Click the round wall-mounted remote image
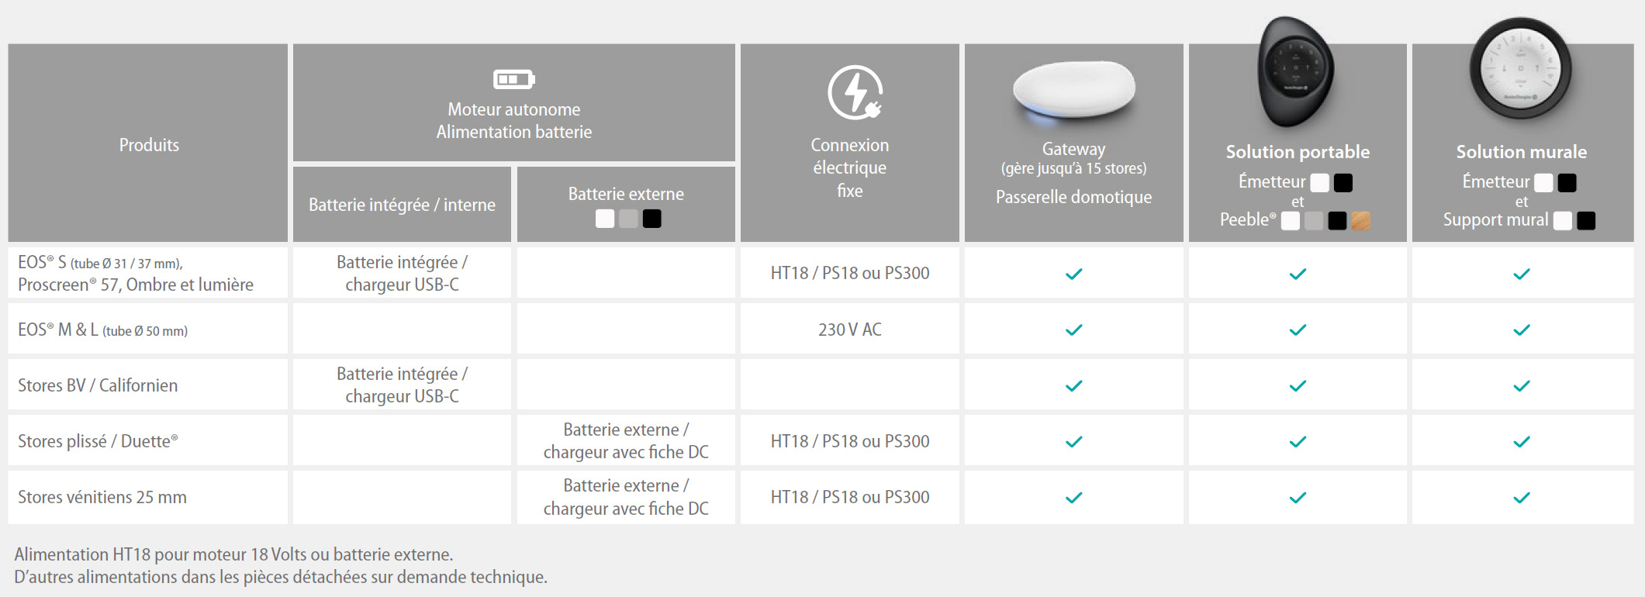 pyautogui.click(x=1520, y=68)
